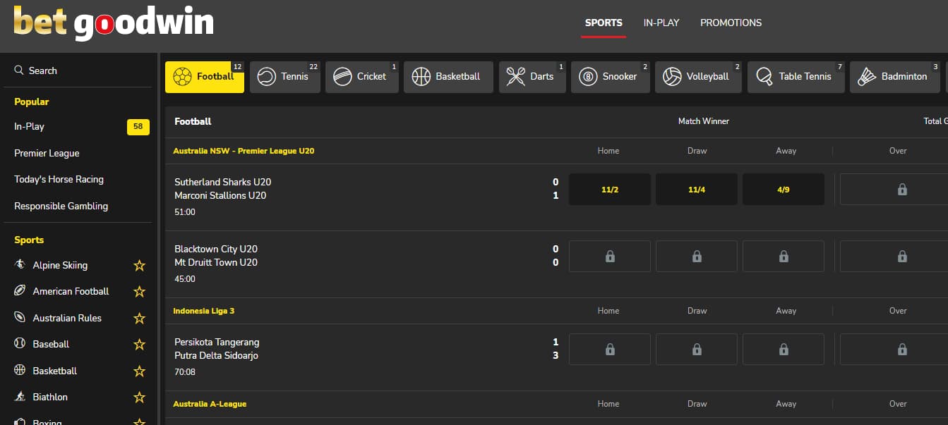Collapse the Indonesia Liga 3 league header
This screenshot has height=425, width=948.
203,311
